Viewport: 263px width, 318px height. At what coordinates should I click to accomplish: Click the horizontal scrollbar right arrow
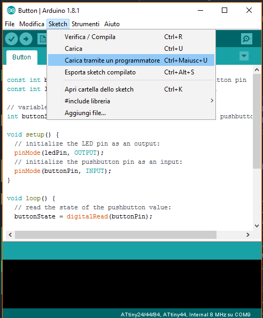pyautogui.click(x=248, y=235)
